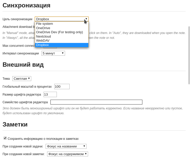Open the Тема dropdown showing Светлая

point(22,79)
